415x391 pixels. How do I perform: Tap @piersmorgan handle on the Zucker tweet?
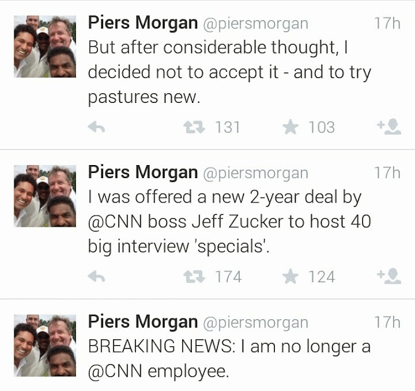coord(255,173)
